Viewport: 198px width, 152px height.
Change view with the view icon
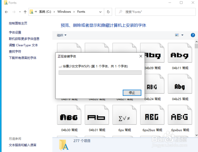point(177,35)
